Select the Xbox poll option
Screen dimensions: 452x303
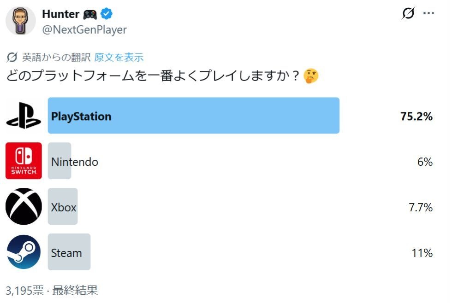pos(64,207)
